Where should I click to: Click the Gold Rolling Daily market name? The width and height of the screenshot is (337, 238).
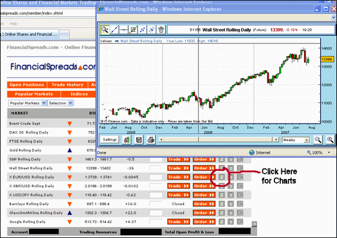coord(25,150)
